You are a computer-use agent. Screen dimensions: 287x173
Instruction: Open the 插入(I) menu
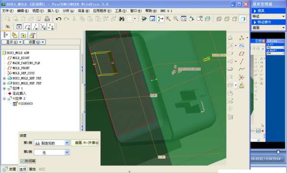click(53, 11)
